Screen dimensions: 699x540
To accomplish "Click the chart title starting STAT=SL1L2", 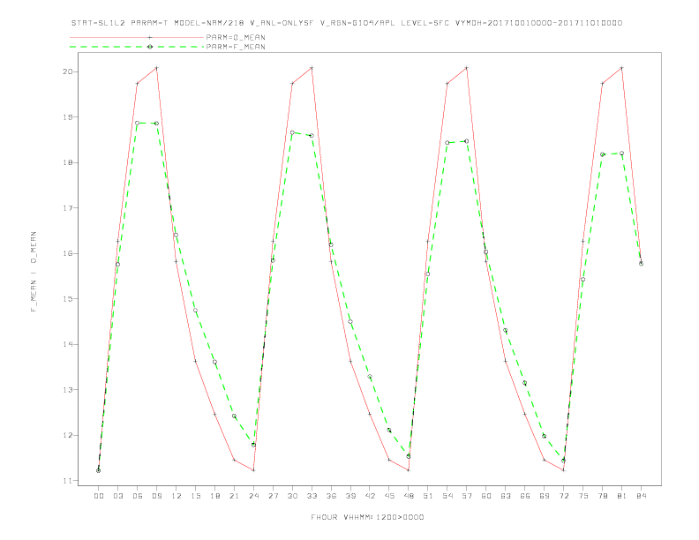I will [x=347, y=23].
